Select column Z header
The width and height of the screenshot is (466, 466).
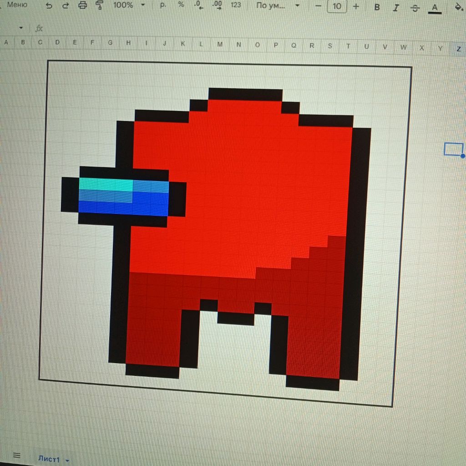coord(459,49)
